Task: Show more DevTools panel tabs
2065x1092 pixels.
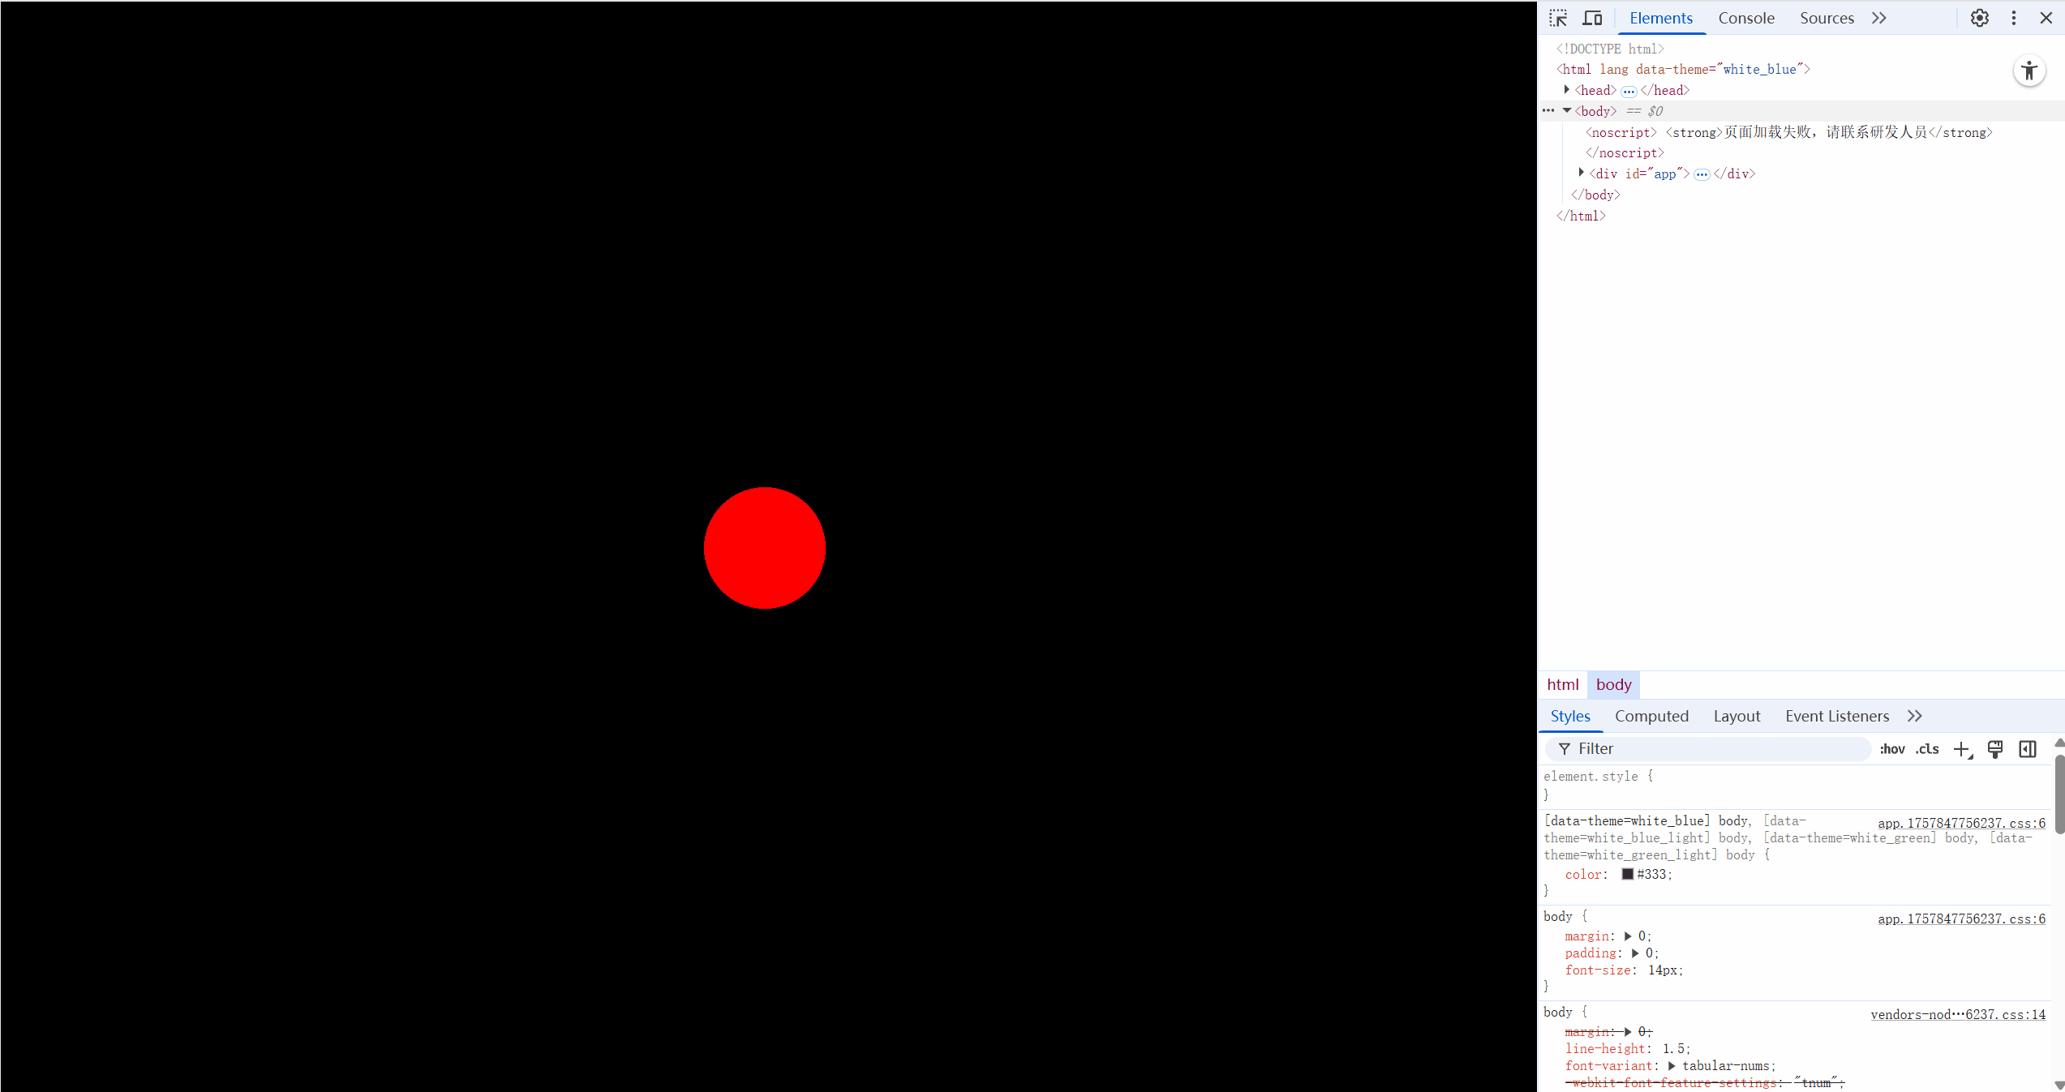Action: tap(1879, 18)
